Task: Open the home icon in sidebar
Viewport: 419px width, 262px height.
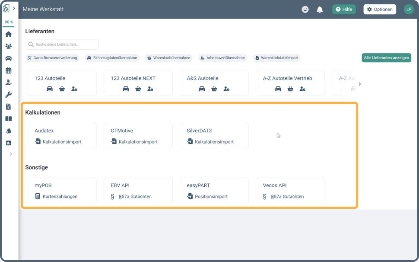Action: point(9,34)
